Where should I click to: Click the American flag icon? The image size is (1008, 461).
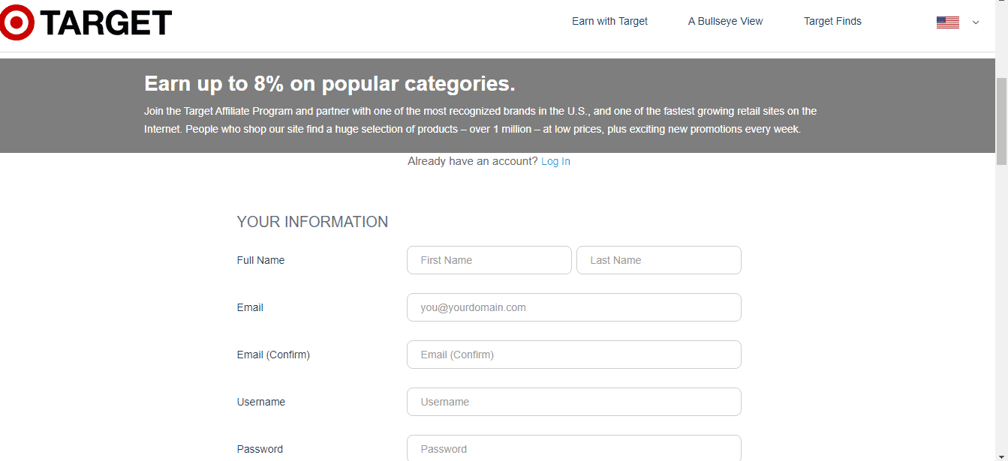947,22
